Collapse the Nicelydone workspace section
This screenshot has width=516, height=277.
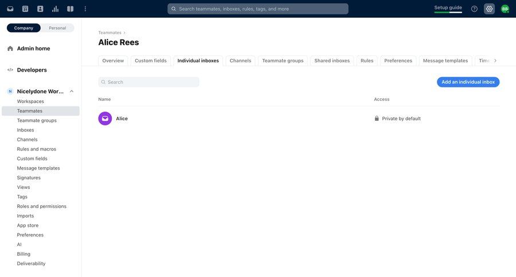point(72,92)
